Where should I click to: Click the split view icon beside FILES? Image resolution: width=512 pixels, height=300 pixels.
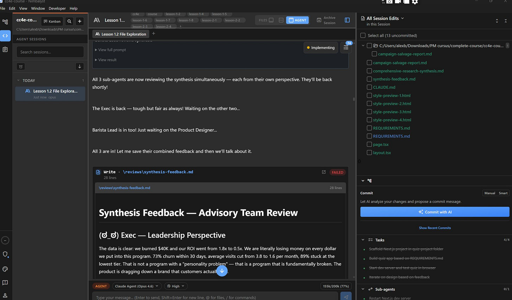[281, 20]
